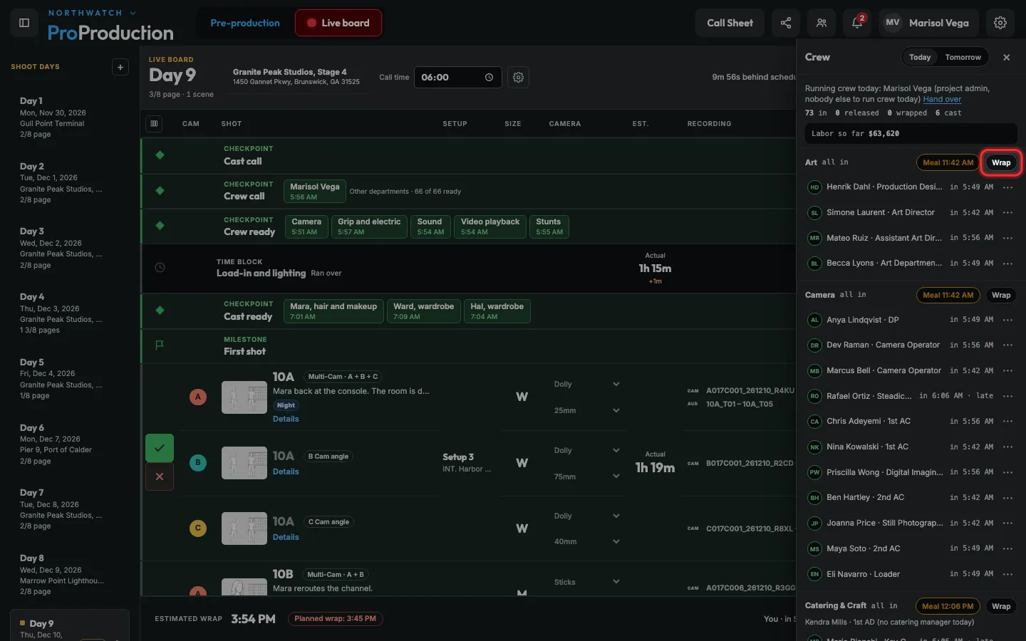Open Details link for 10A C-cam
The width and height of the screenshot is (1026, 641).
click(286, 538)
